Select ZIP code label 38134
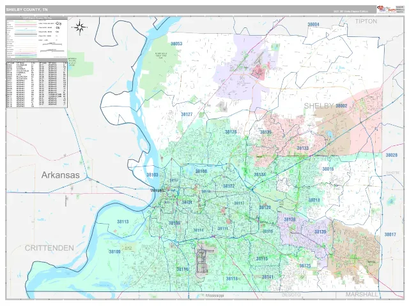The width and height of the screenshot is (409, 306). [260, 175]
